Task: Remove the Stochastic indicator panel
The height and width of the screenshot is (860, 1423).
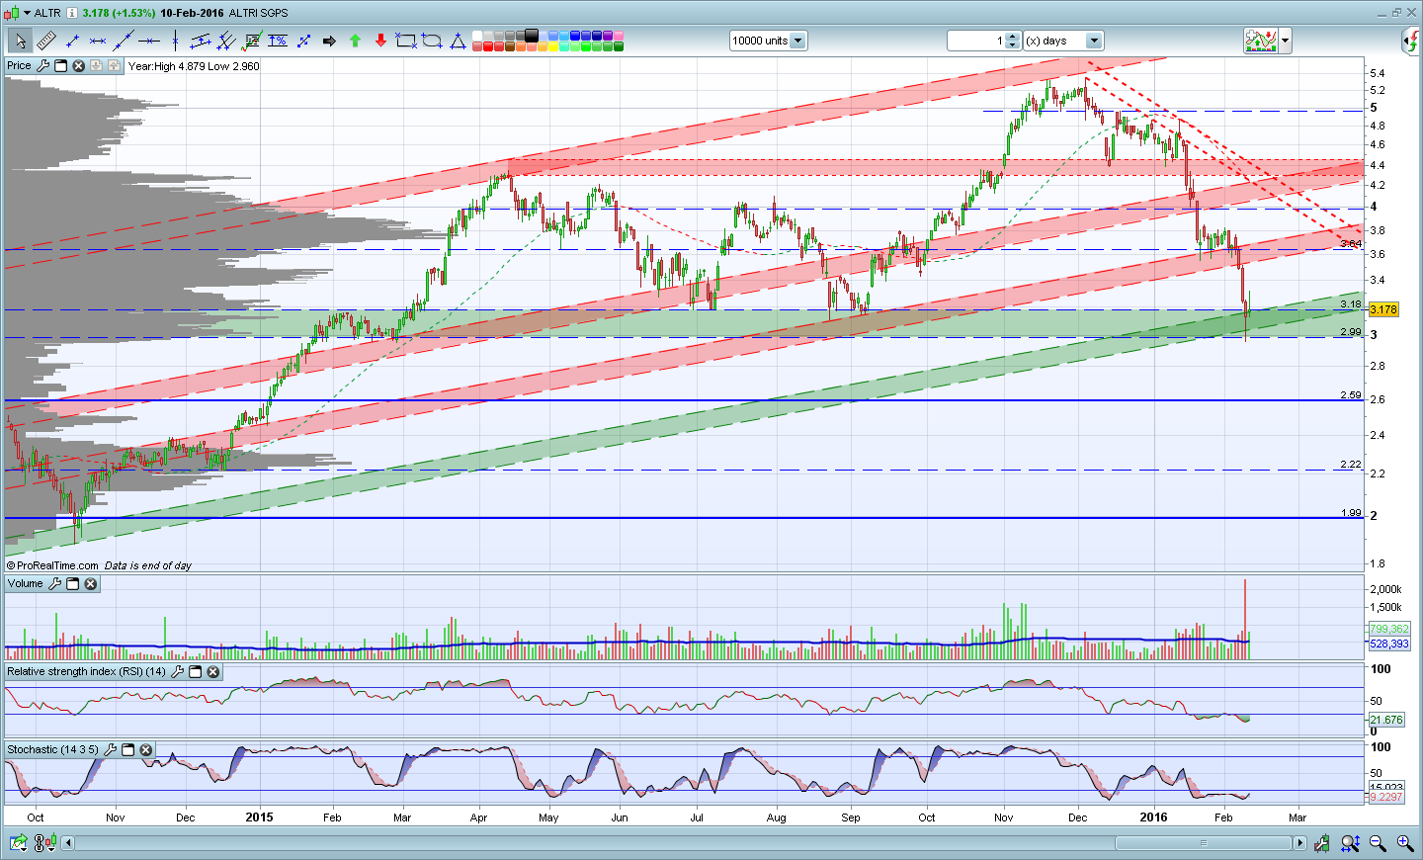Action: 145,750
